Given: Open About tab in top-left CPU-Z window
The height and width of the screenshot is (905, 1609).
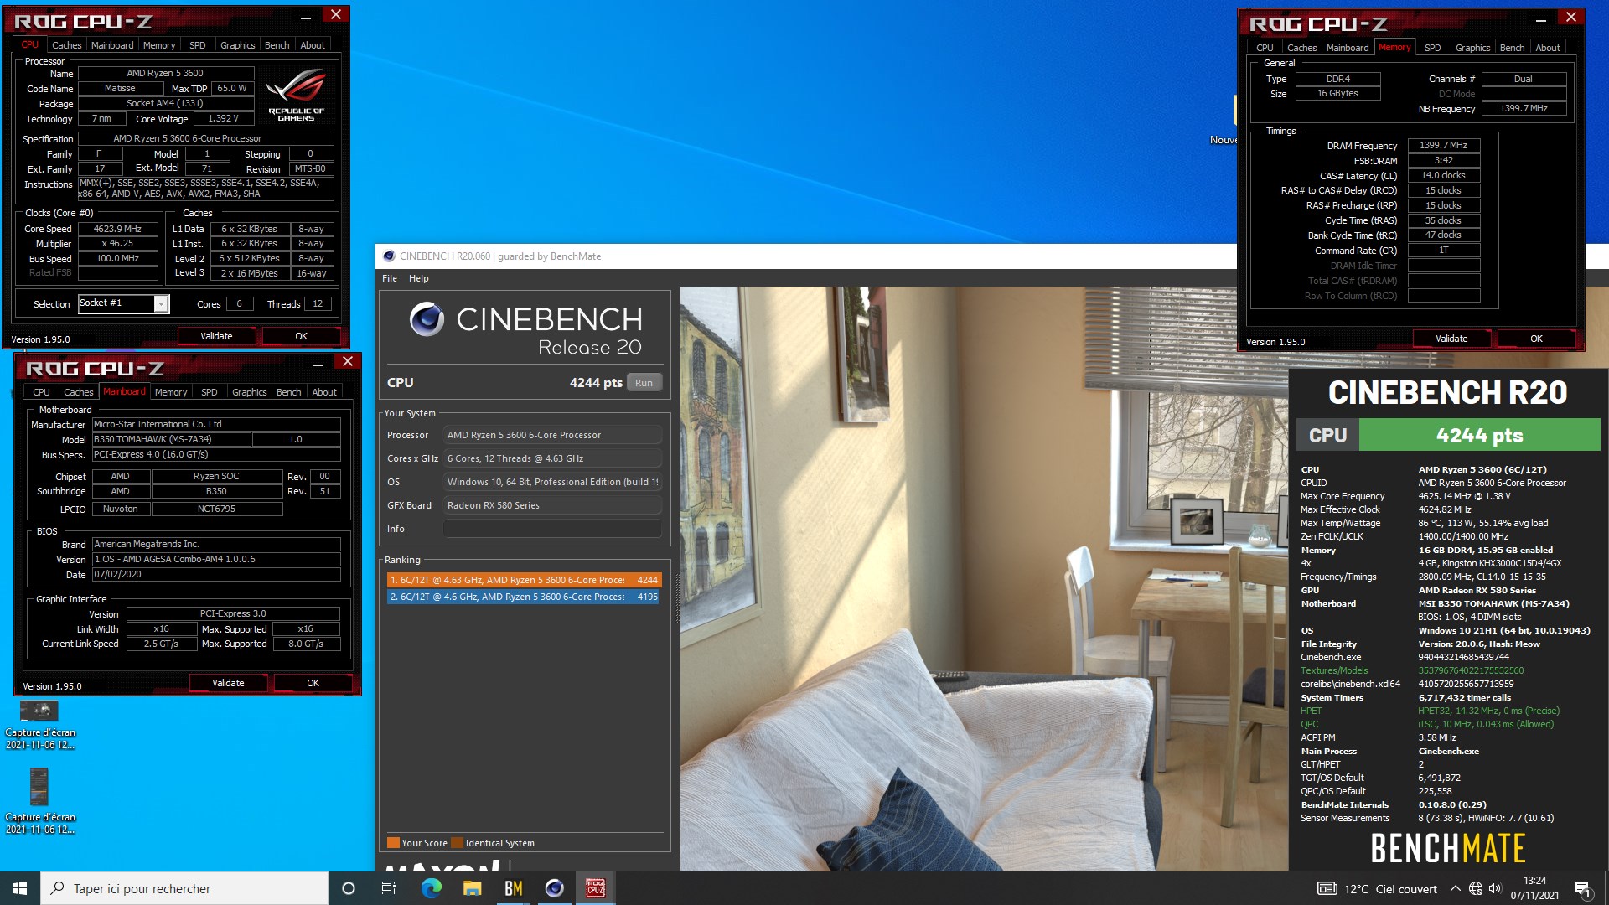Looking at the screenshot, I should point(313,45).
